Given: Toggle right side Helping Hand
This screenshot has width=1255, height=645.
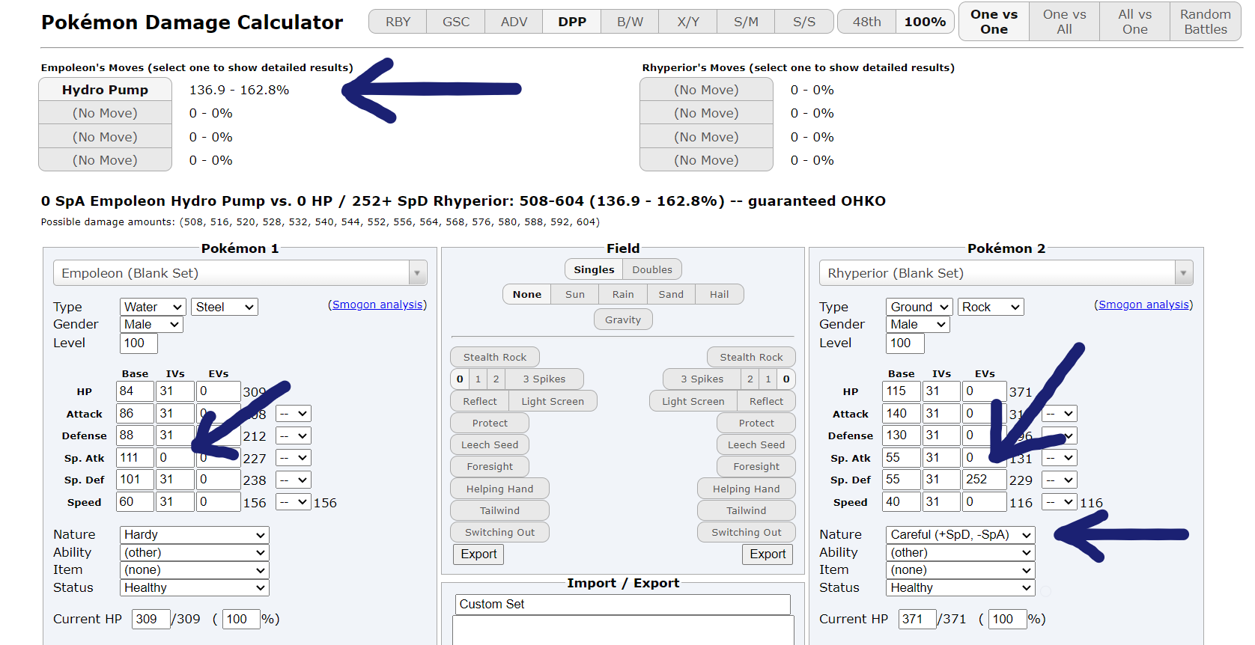Looking at the screenshot, I should tap(746, 489).
